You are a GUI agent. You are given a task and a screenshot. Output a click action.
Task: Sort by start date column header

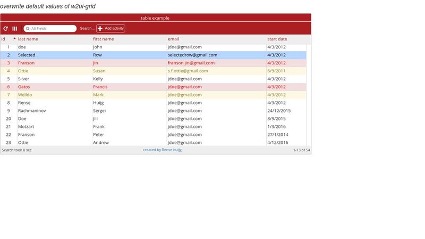(x=277, y=39)
